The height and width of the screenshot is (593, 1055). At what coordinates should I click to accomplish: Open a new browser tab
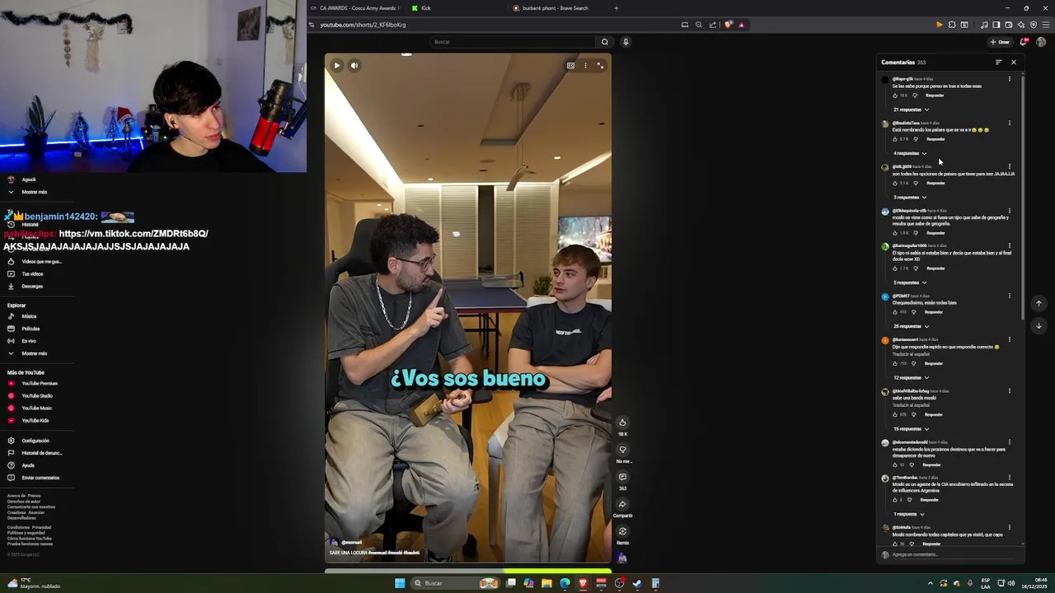616,8
